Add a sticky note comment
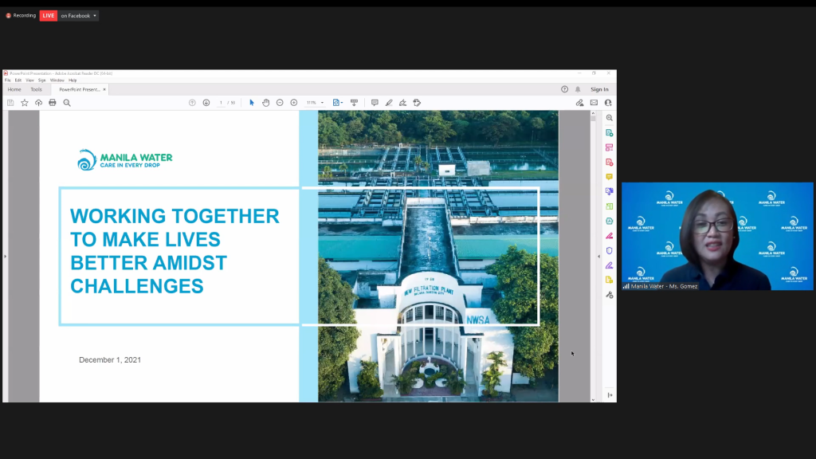Image resolution: width=816 pixels, height=459 pixels. tap(375, 103)
